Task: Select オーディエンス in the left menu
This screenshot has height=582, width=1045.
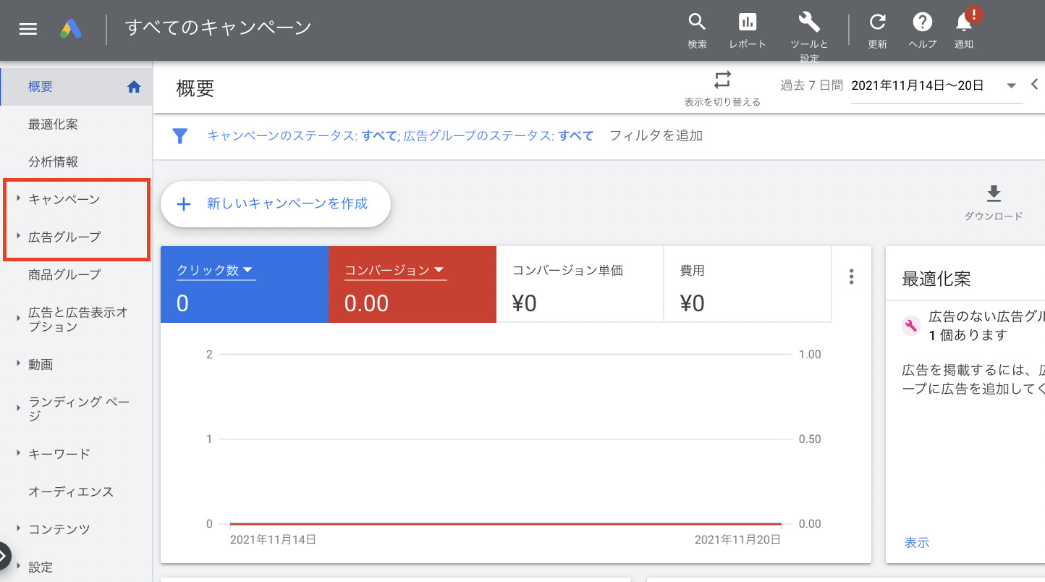Action: pyautogui.click(x=71, y=492)
